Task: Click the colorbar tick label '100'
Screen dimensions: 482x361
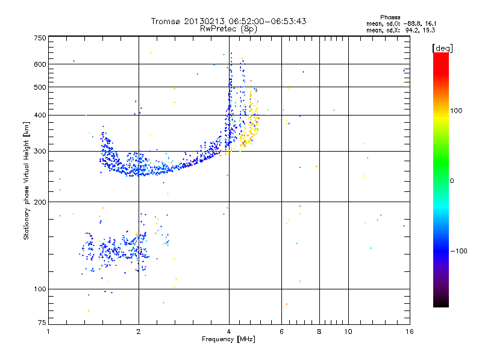Action: [456, 111]
